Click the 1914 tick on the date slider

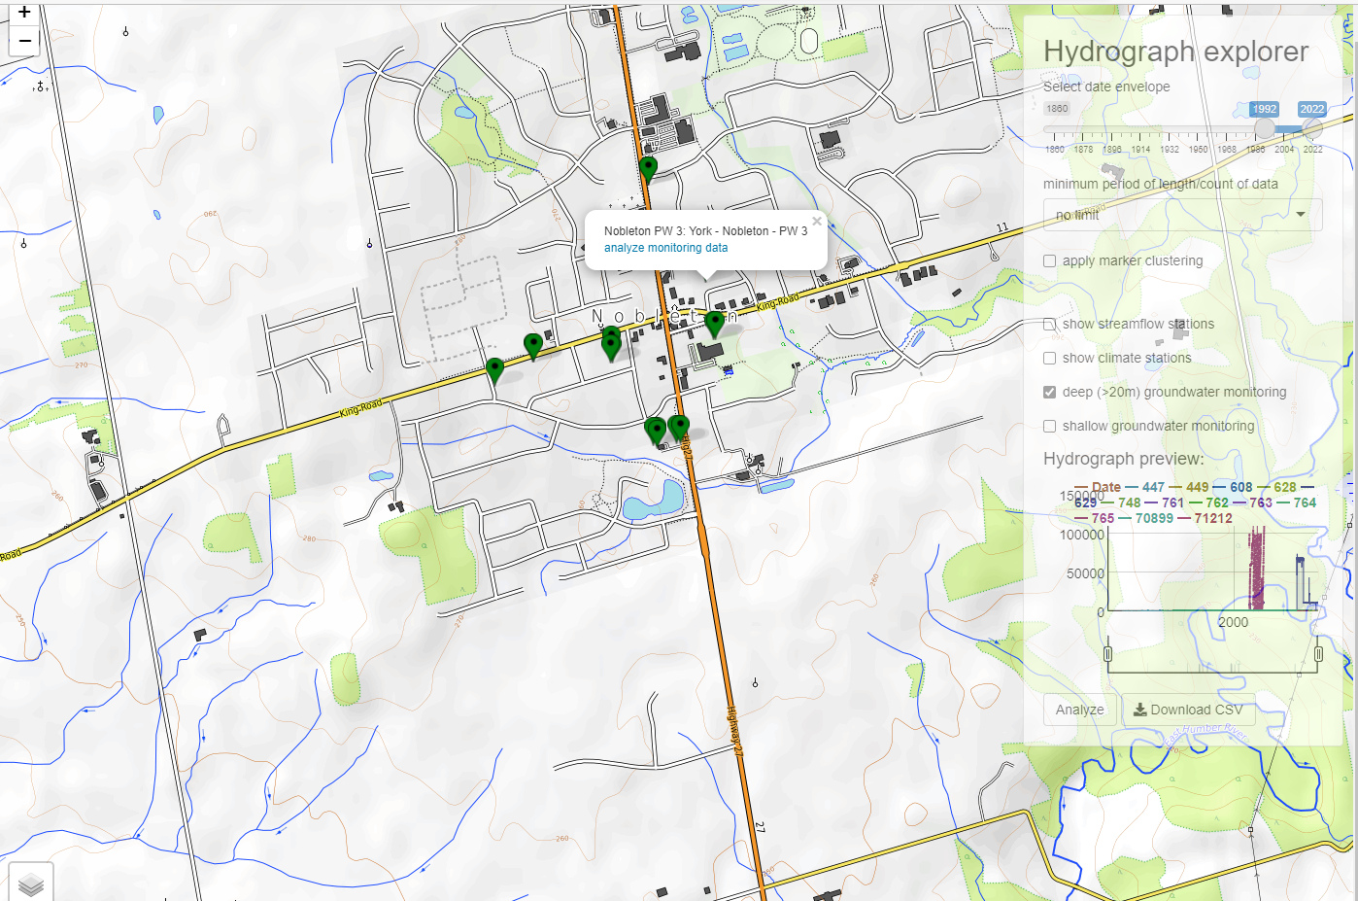pyautogui.click(x=1140, y=150)
